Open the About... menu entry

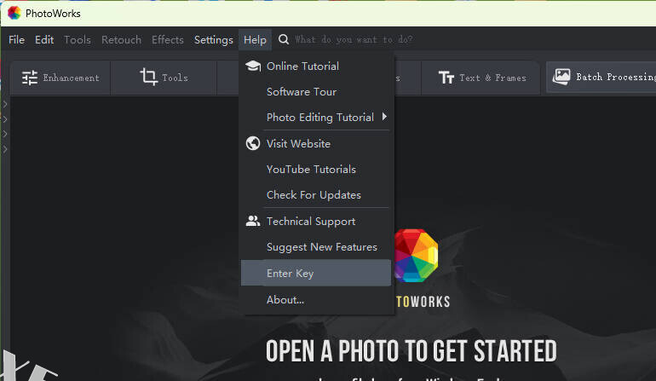(285, 299)
